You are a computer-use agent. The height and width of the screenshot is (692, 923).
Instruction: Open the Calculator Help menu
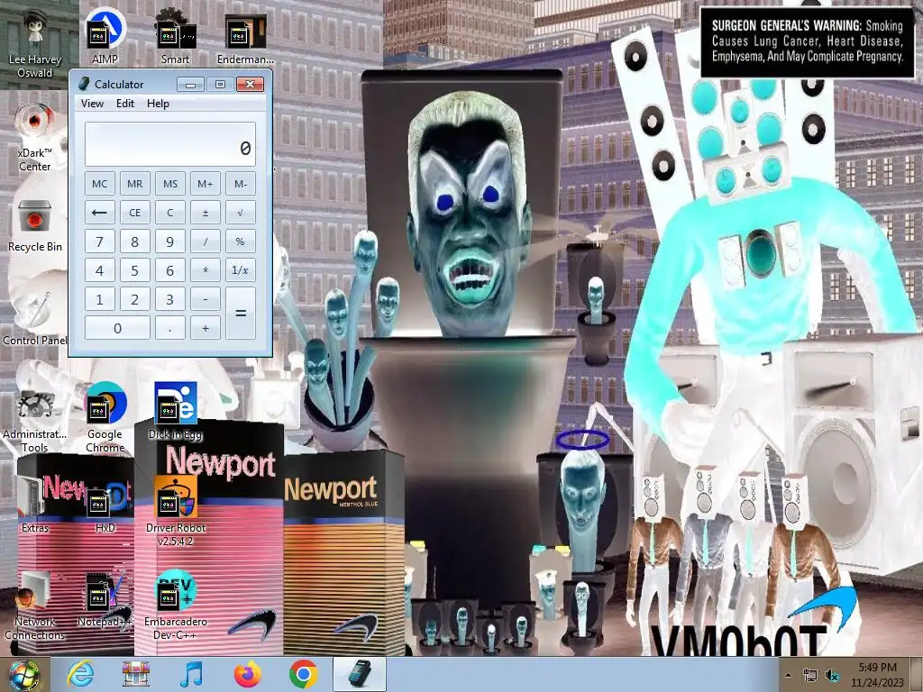158,104
